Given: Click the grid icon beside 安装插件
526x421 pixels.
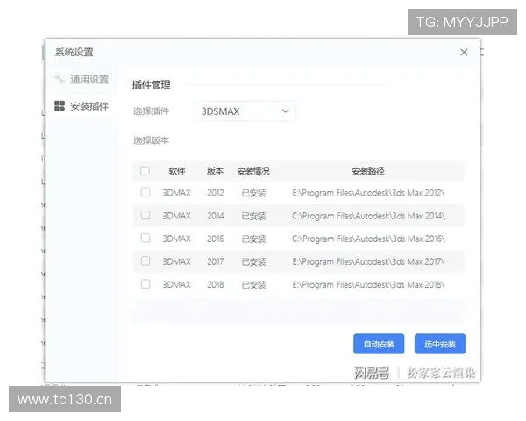Looking at the screenshot, I should click(x=60, y=106).
